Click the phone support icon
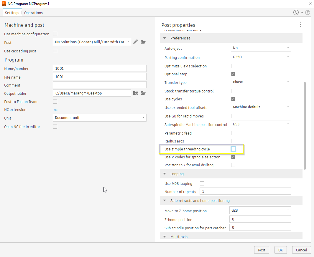This screenshot has height=257, width=314. pos(296,12)
